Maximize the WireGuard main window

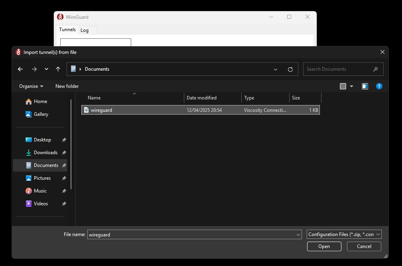(289, 17)
